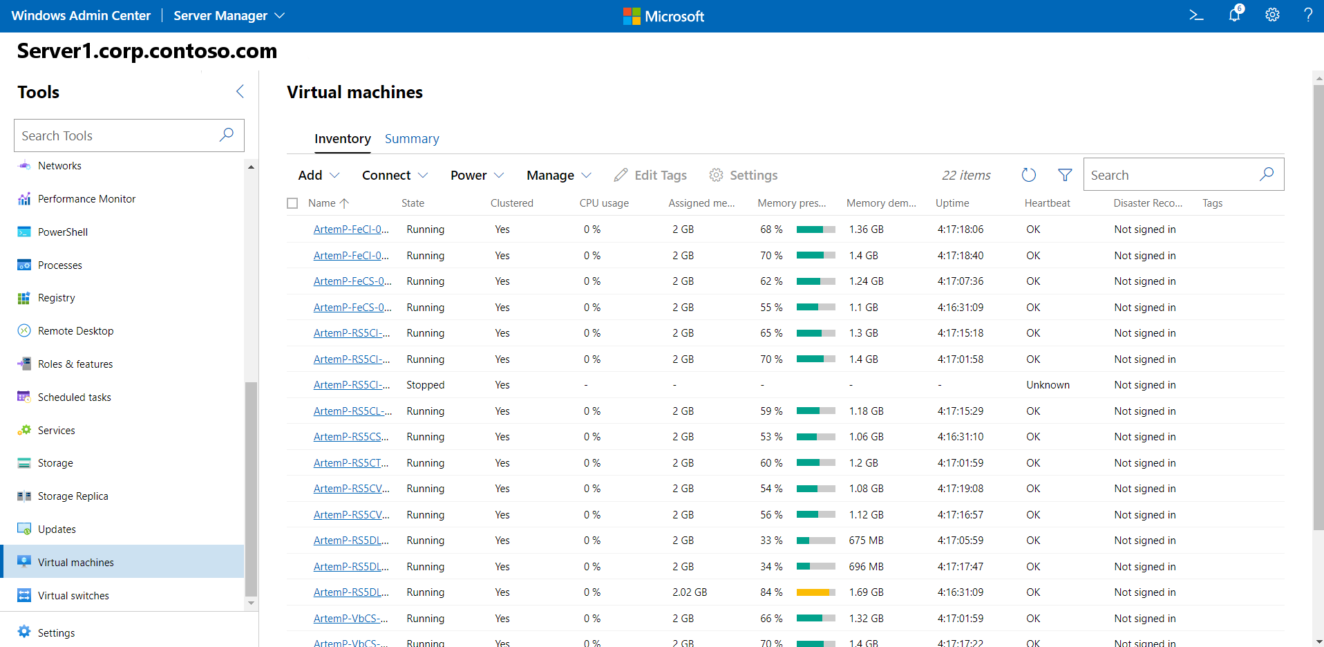1324x647 pixels.
Task: Collapse the Tools pane with the chevron
Action: coord(240,91)
